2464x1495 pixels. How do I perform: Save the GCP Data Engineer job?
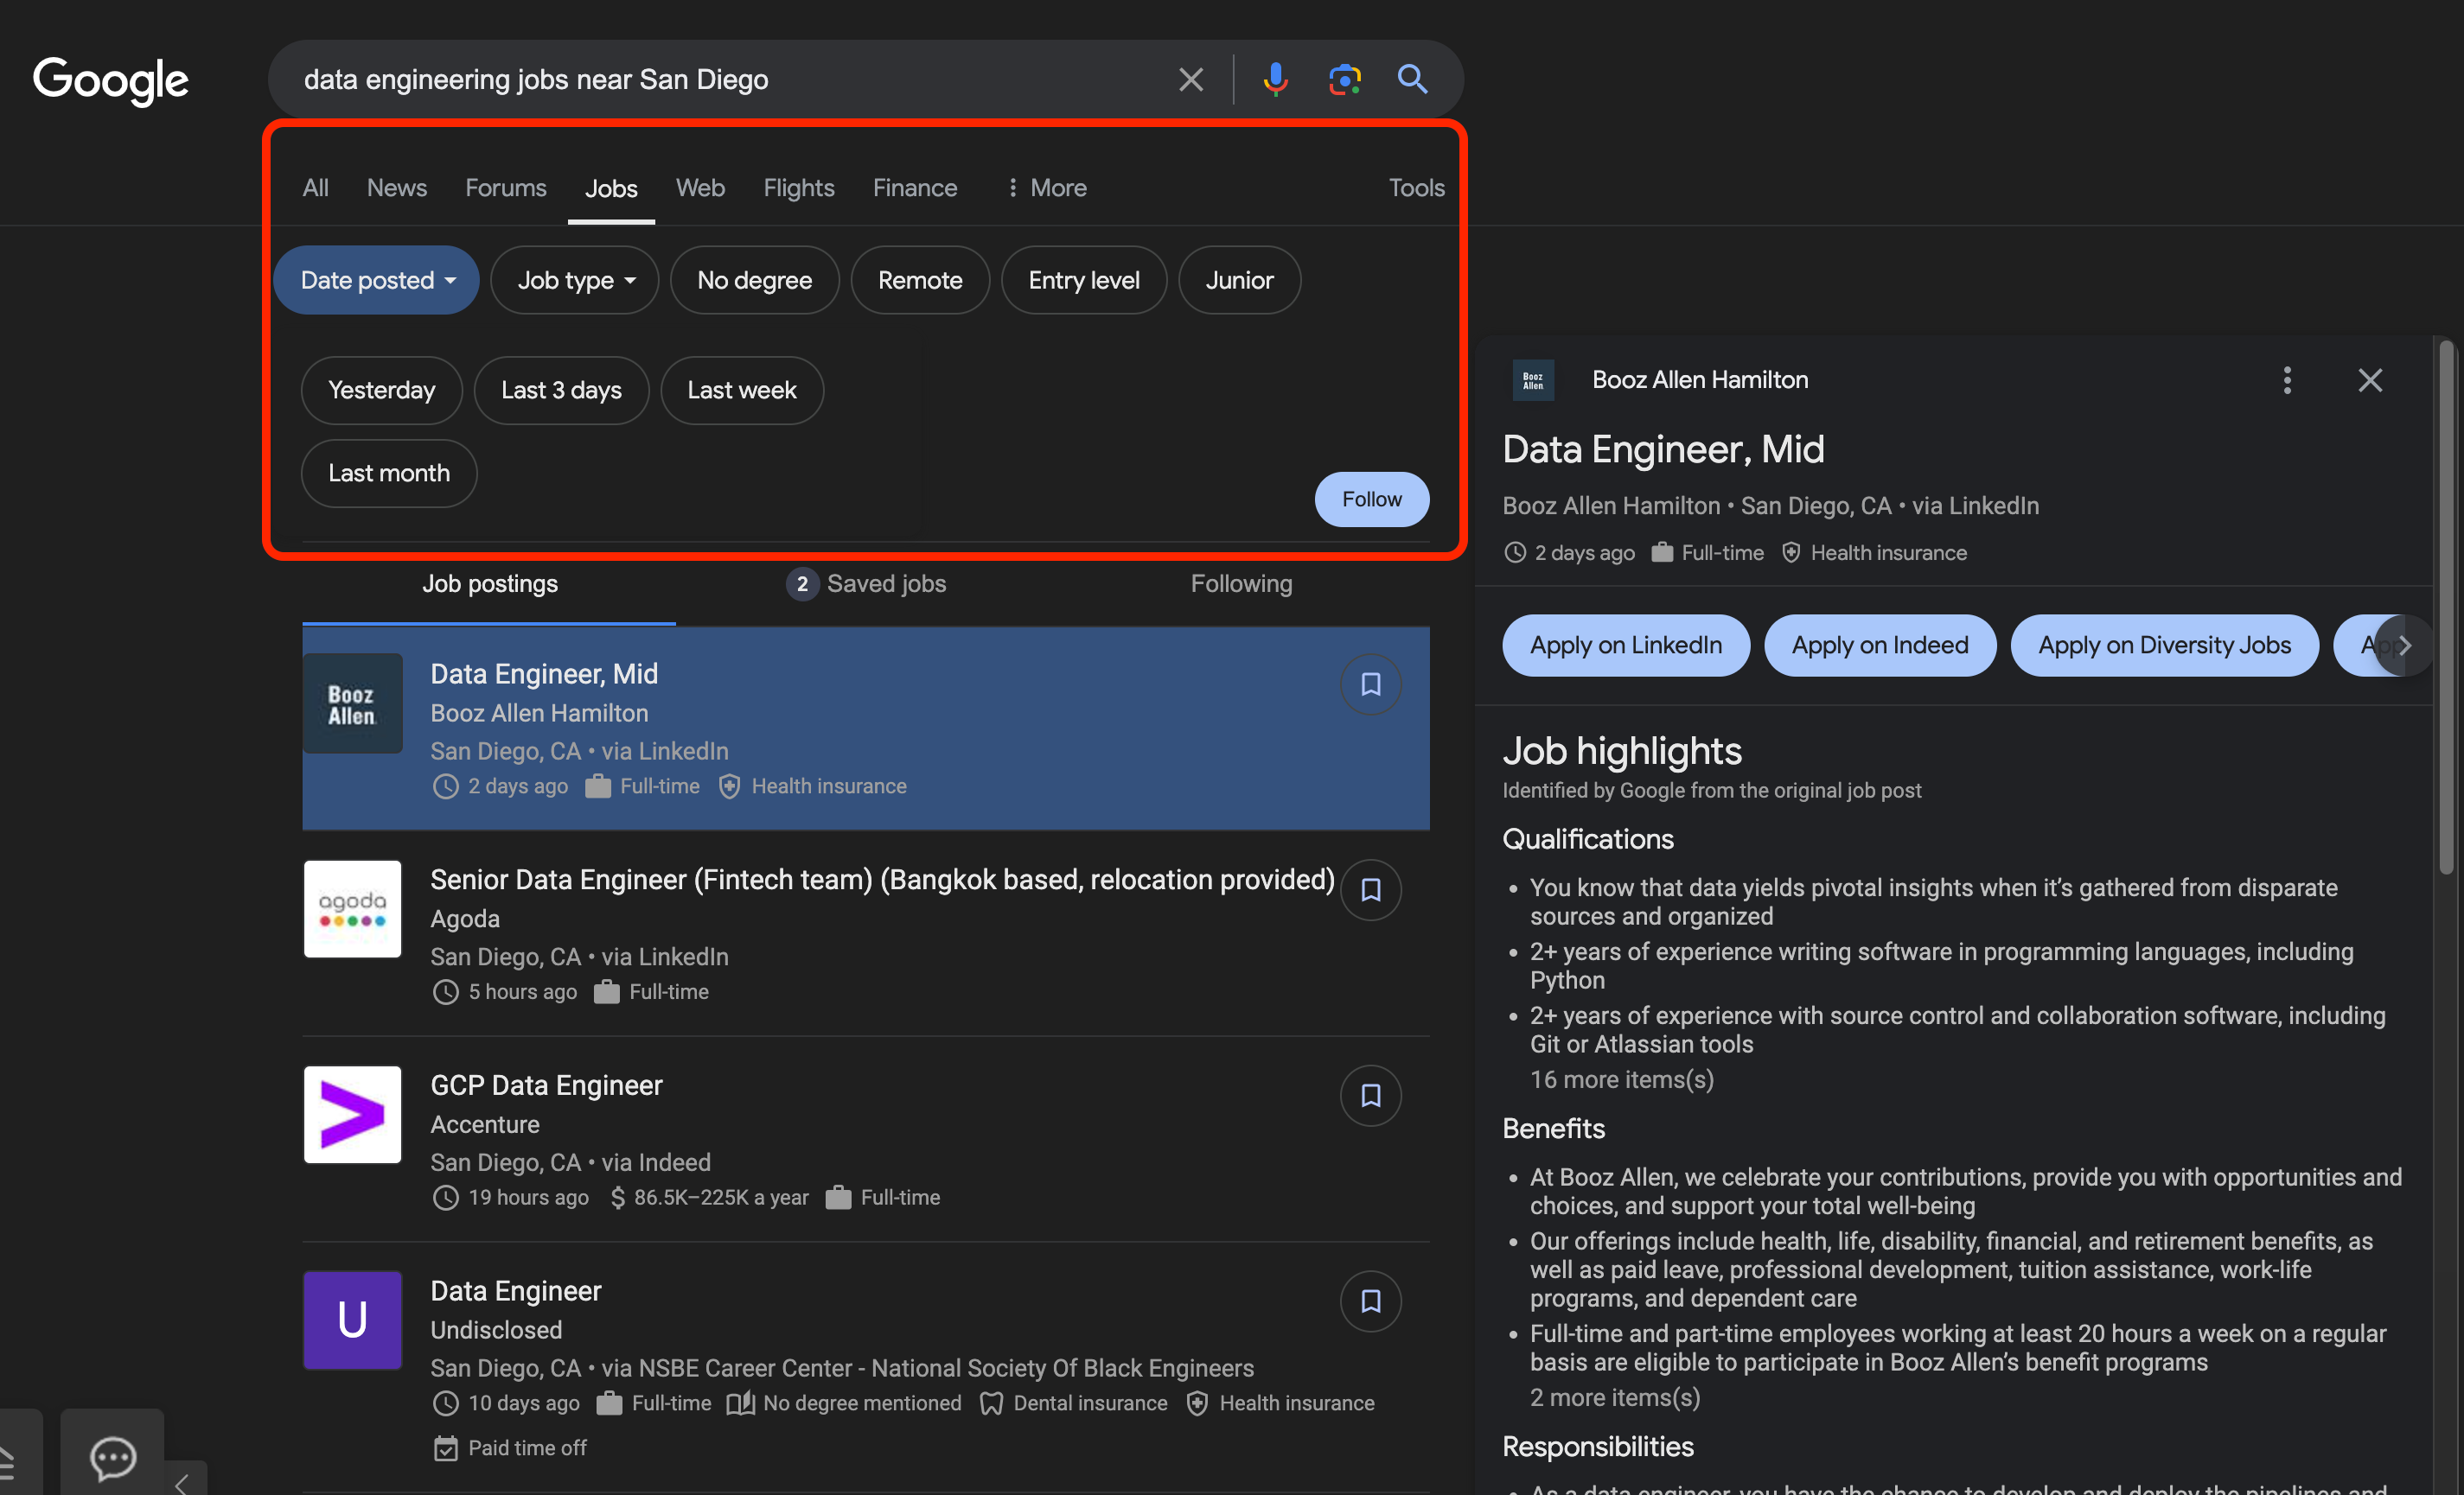tap(1370, 1095)
